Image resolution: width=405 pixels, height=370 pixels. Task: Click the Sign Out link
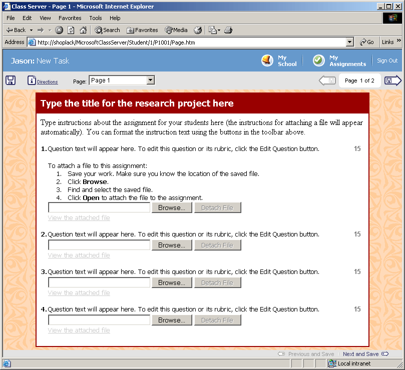pyautogui.click(x=387, y=60)
